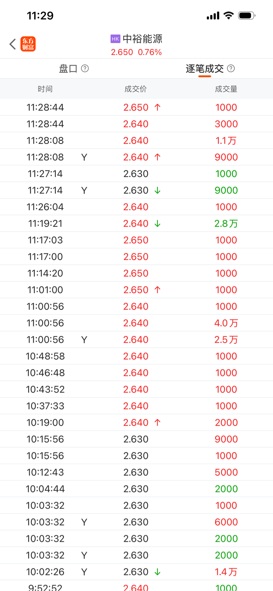
Task: Tap the up arrow on 11:28:44 trade
Action: click(157, 107)
